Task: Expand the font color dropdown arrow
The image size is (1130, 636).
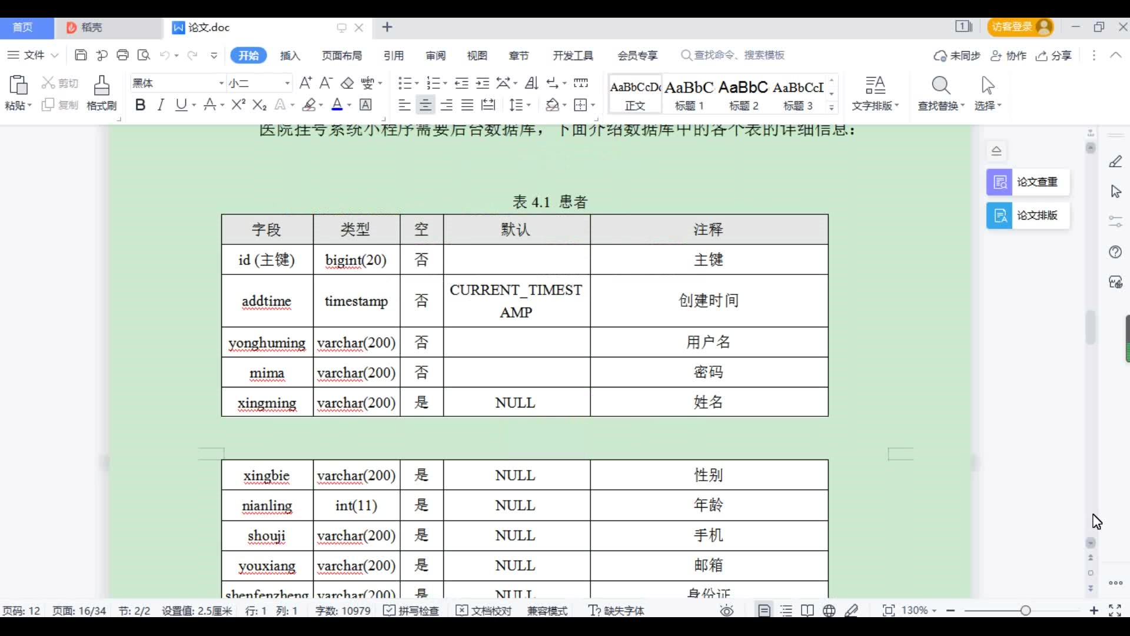Action: click(x=349, y=105)
